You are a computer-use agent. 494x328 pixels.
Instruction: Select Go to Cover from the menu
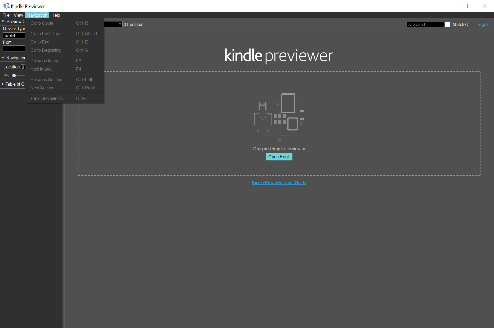click(x=42, y=23)
